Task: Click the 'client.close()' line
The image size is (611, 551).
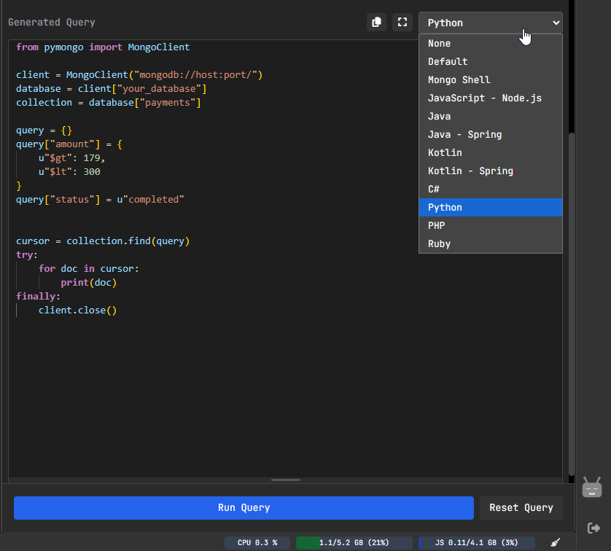Action: [77, 310]
